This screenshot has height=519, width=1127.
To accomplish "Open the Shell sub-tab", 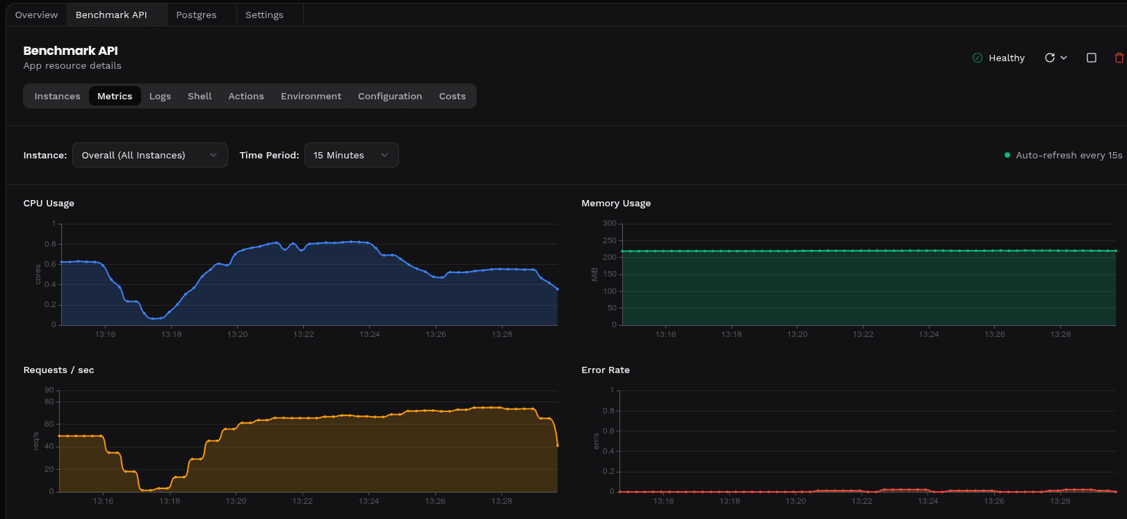I will (x=200, y=96).
